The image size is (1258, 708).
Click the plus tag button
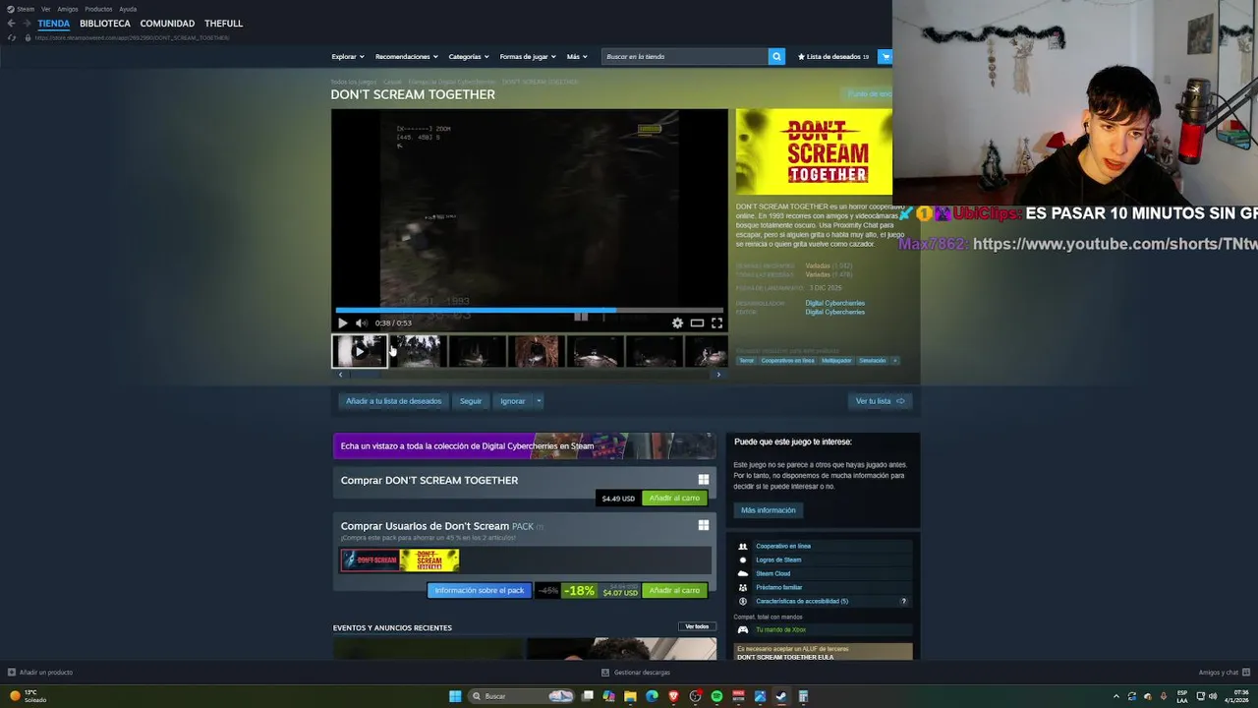[x=895, y=361]
